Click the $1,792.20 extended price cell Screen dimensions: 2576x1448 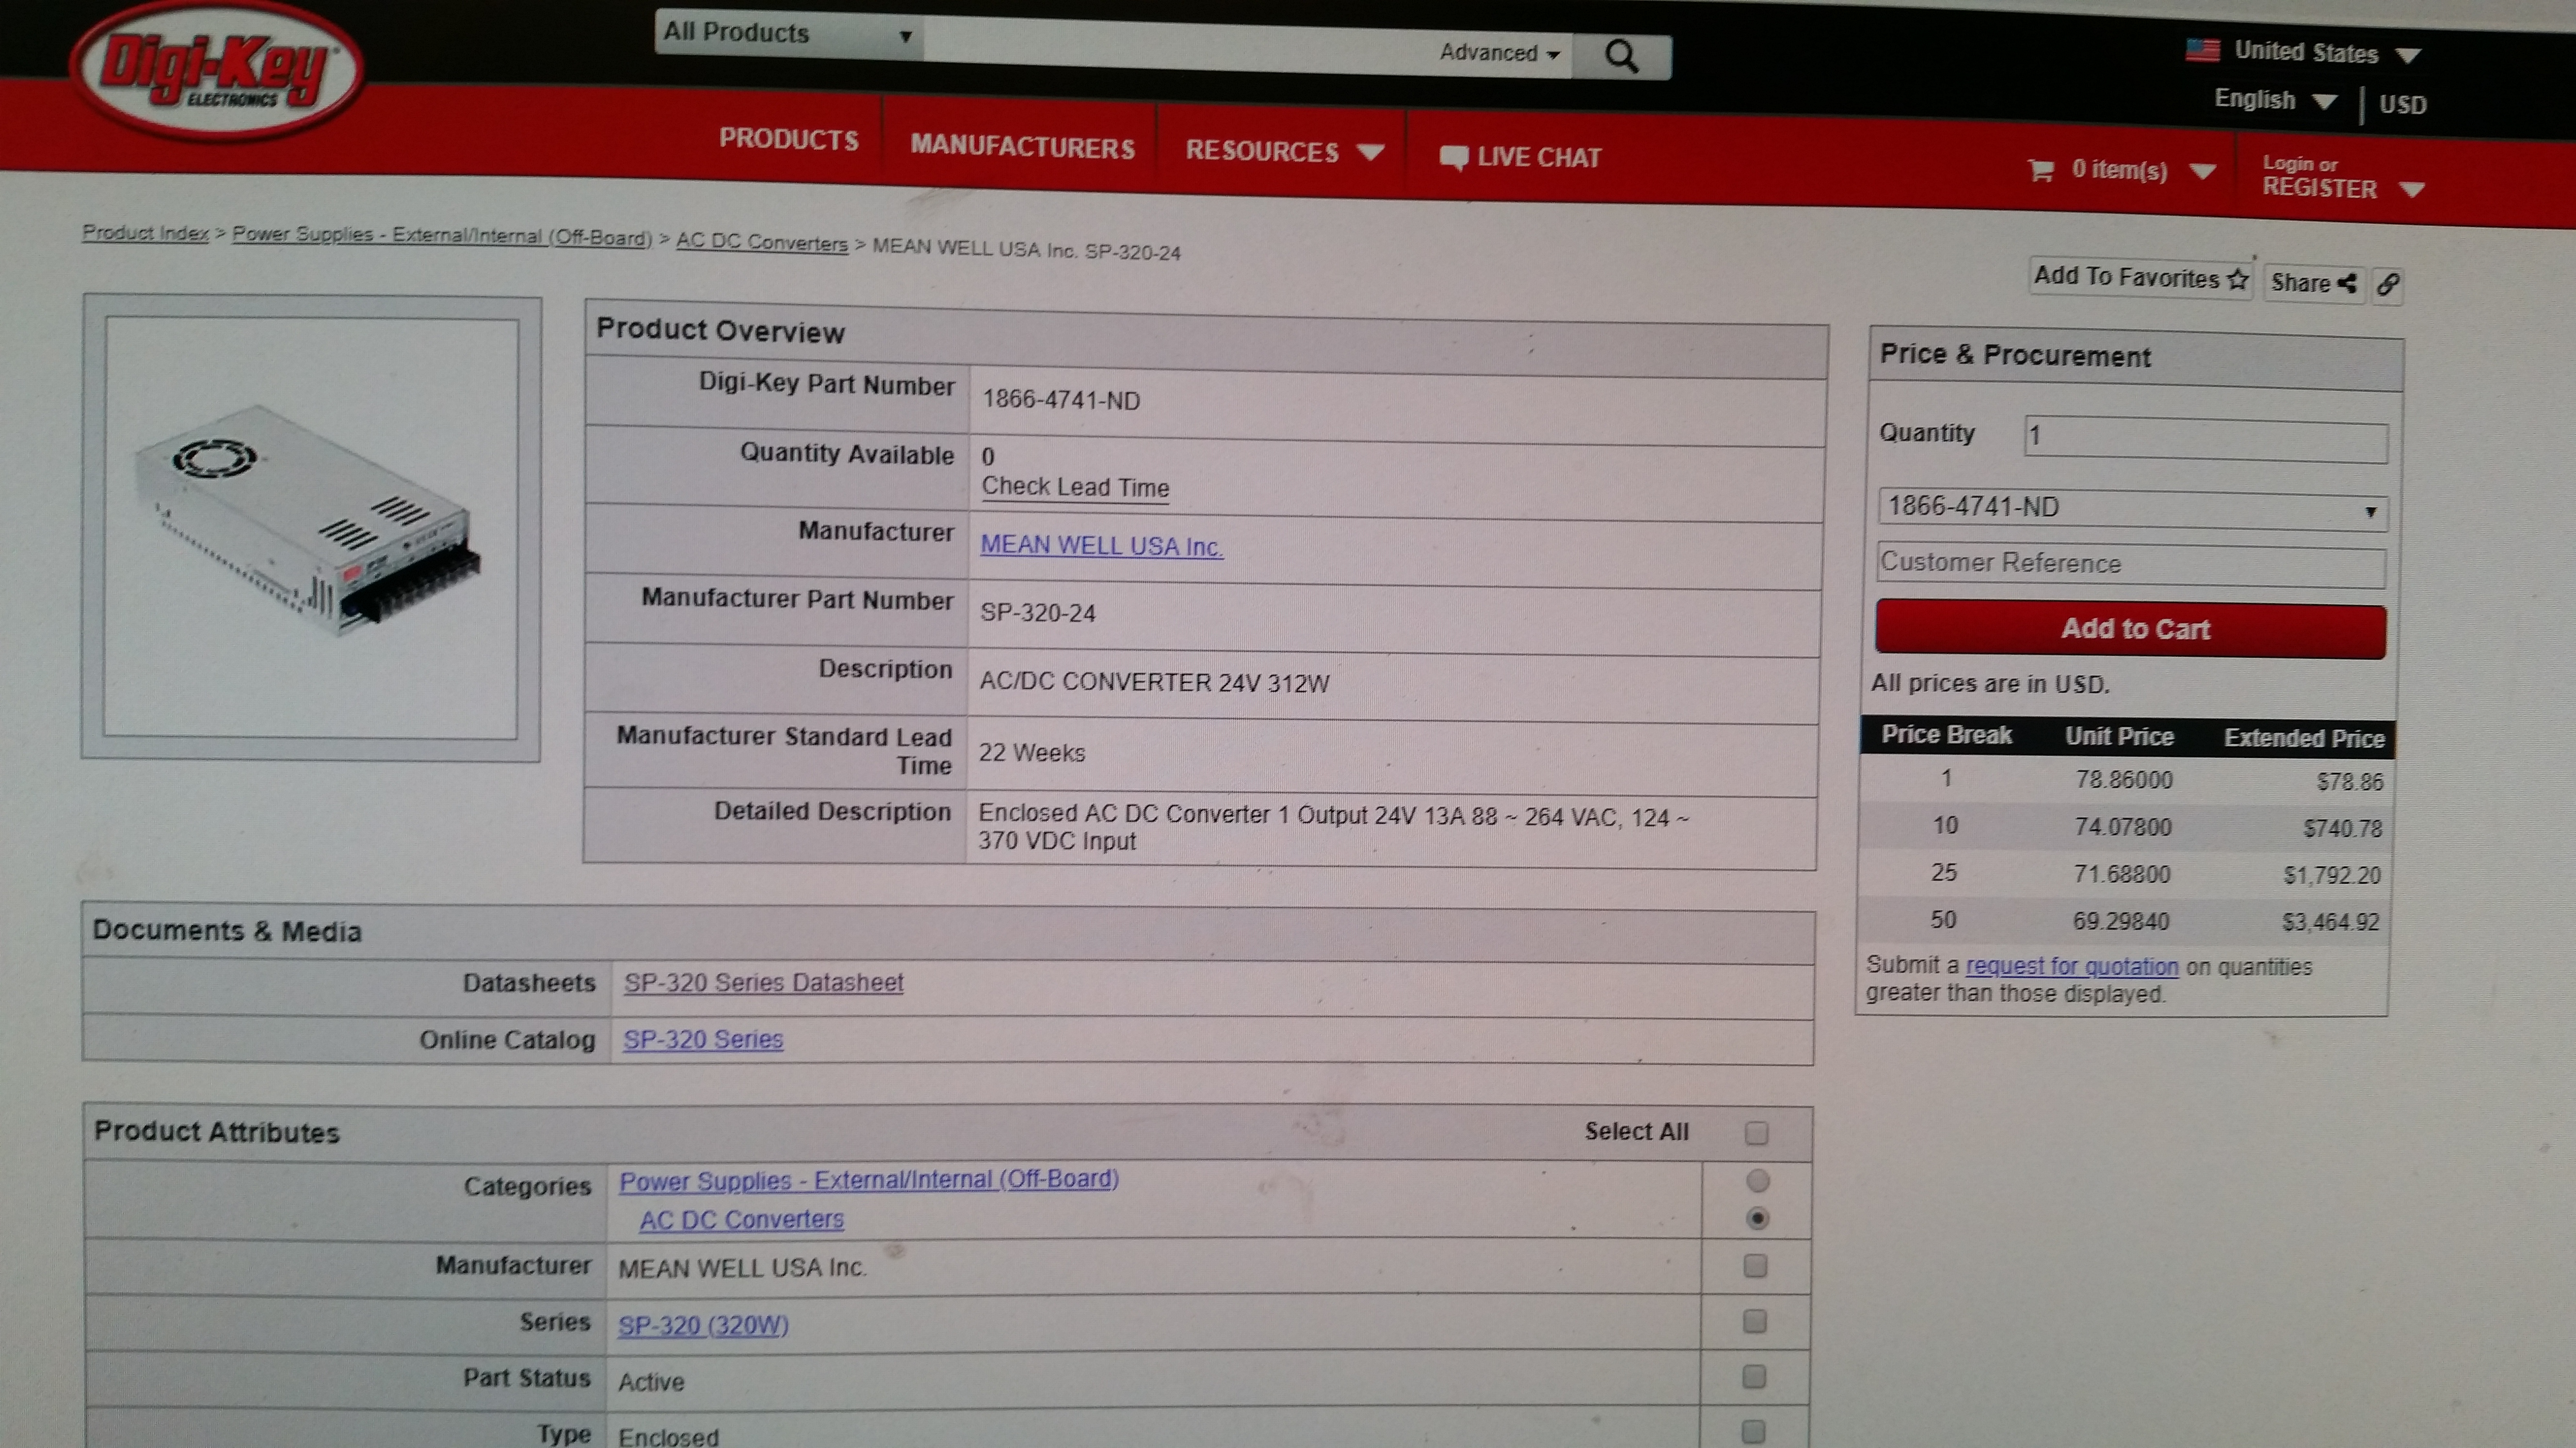2331,875
